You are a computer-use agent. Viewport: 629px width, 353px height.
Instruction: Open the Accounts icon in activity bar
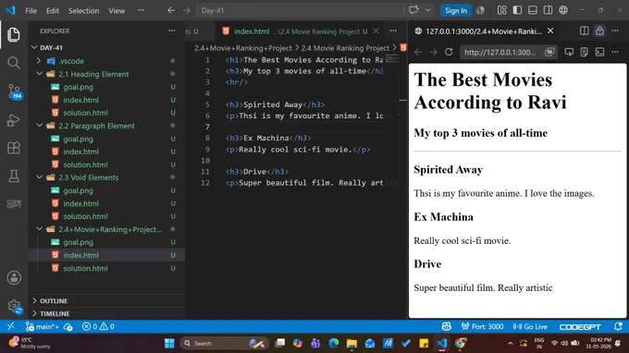[x=14, y=277]
